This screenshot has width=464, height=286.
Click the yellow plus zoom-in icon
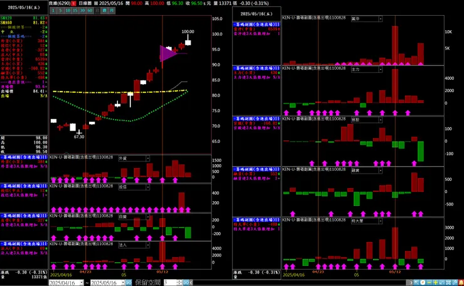point(436,282)
